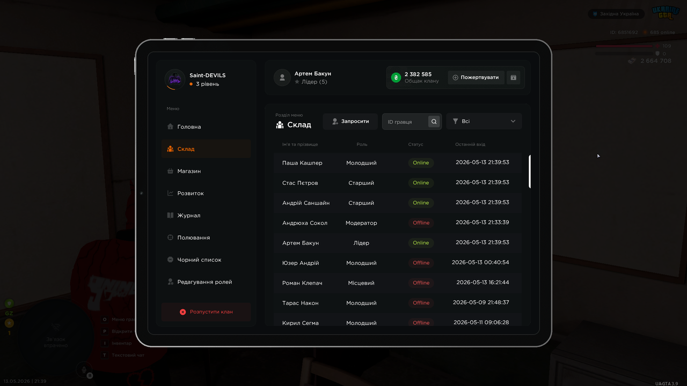Click the member list scrollbar thumb
This screenshot has height=386, width=687.
[530, 172]
